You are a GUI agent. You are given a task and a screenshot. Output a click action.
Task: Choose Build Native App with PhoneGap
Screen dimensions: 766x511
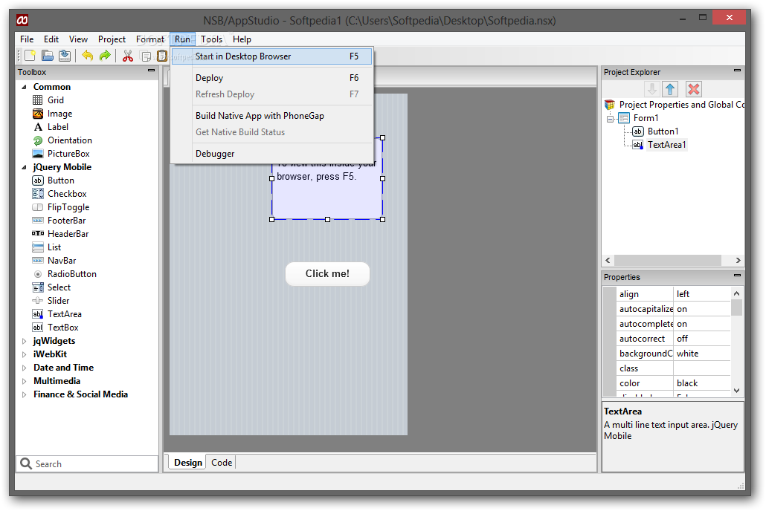[x=272, y=116]
